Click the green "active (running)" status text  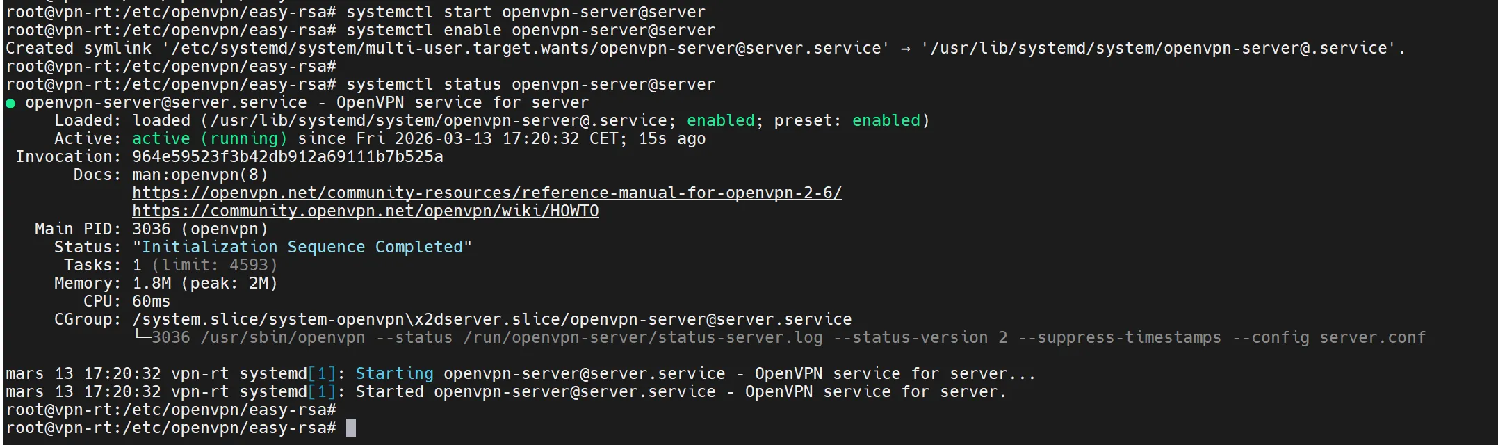coord(209,139)
